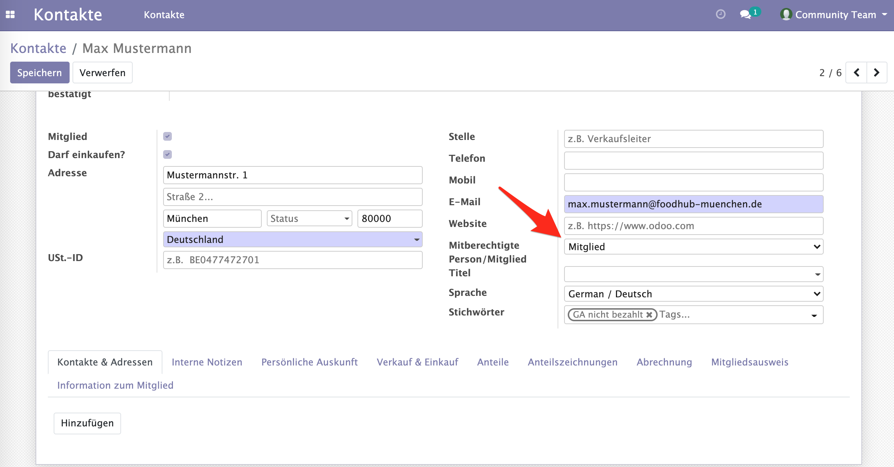Open the apps grid menu icon
This screenshot has width=894, height=467.
coord(10,15)
